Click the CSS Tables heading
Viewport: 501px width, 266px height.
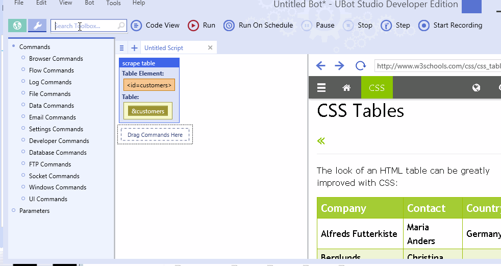(x=360, y=111)
